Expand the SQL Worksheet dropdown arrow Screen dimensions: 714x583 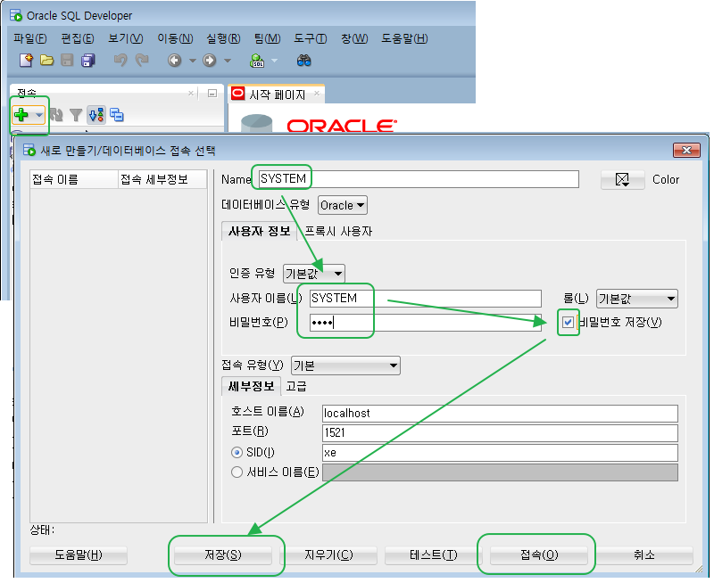coord(275,61)
